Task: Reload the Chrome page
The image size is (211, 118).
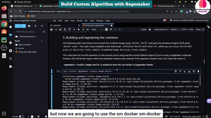Action: [x=20, y=11]
